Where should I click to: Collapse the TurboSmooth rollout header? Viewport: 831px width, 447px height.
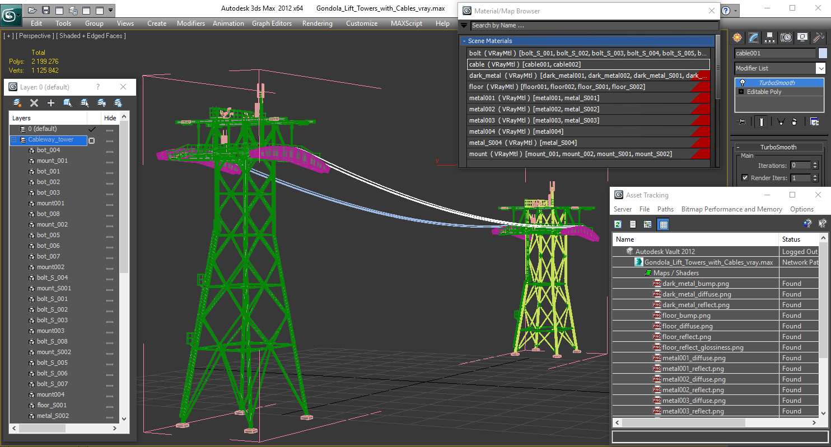click(x=778, y=147)
